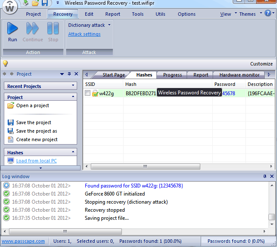Click the Load from local PC link
The height and width of the screenshot is (247, 277).
coord(36,161)
